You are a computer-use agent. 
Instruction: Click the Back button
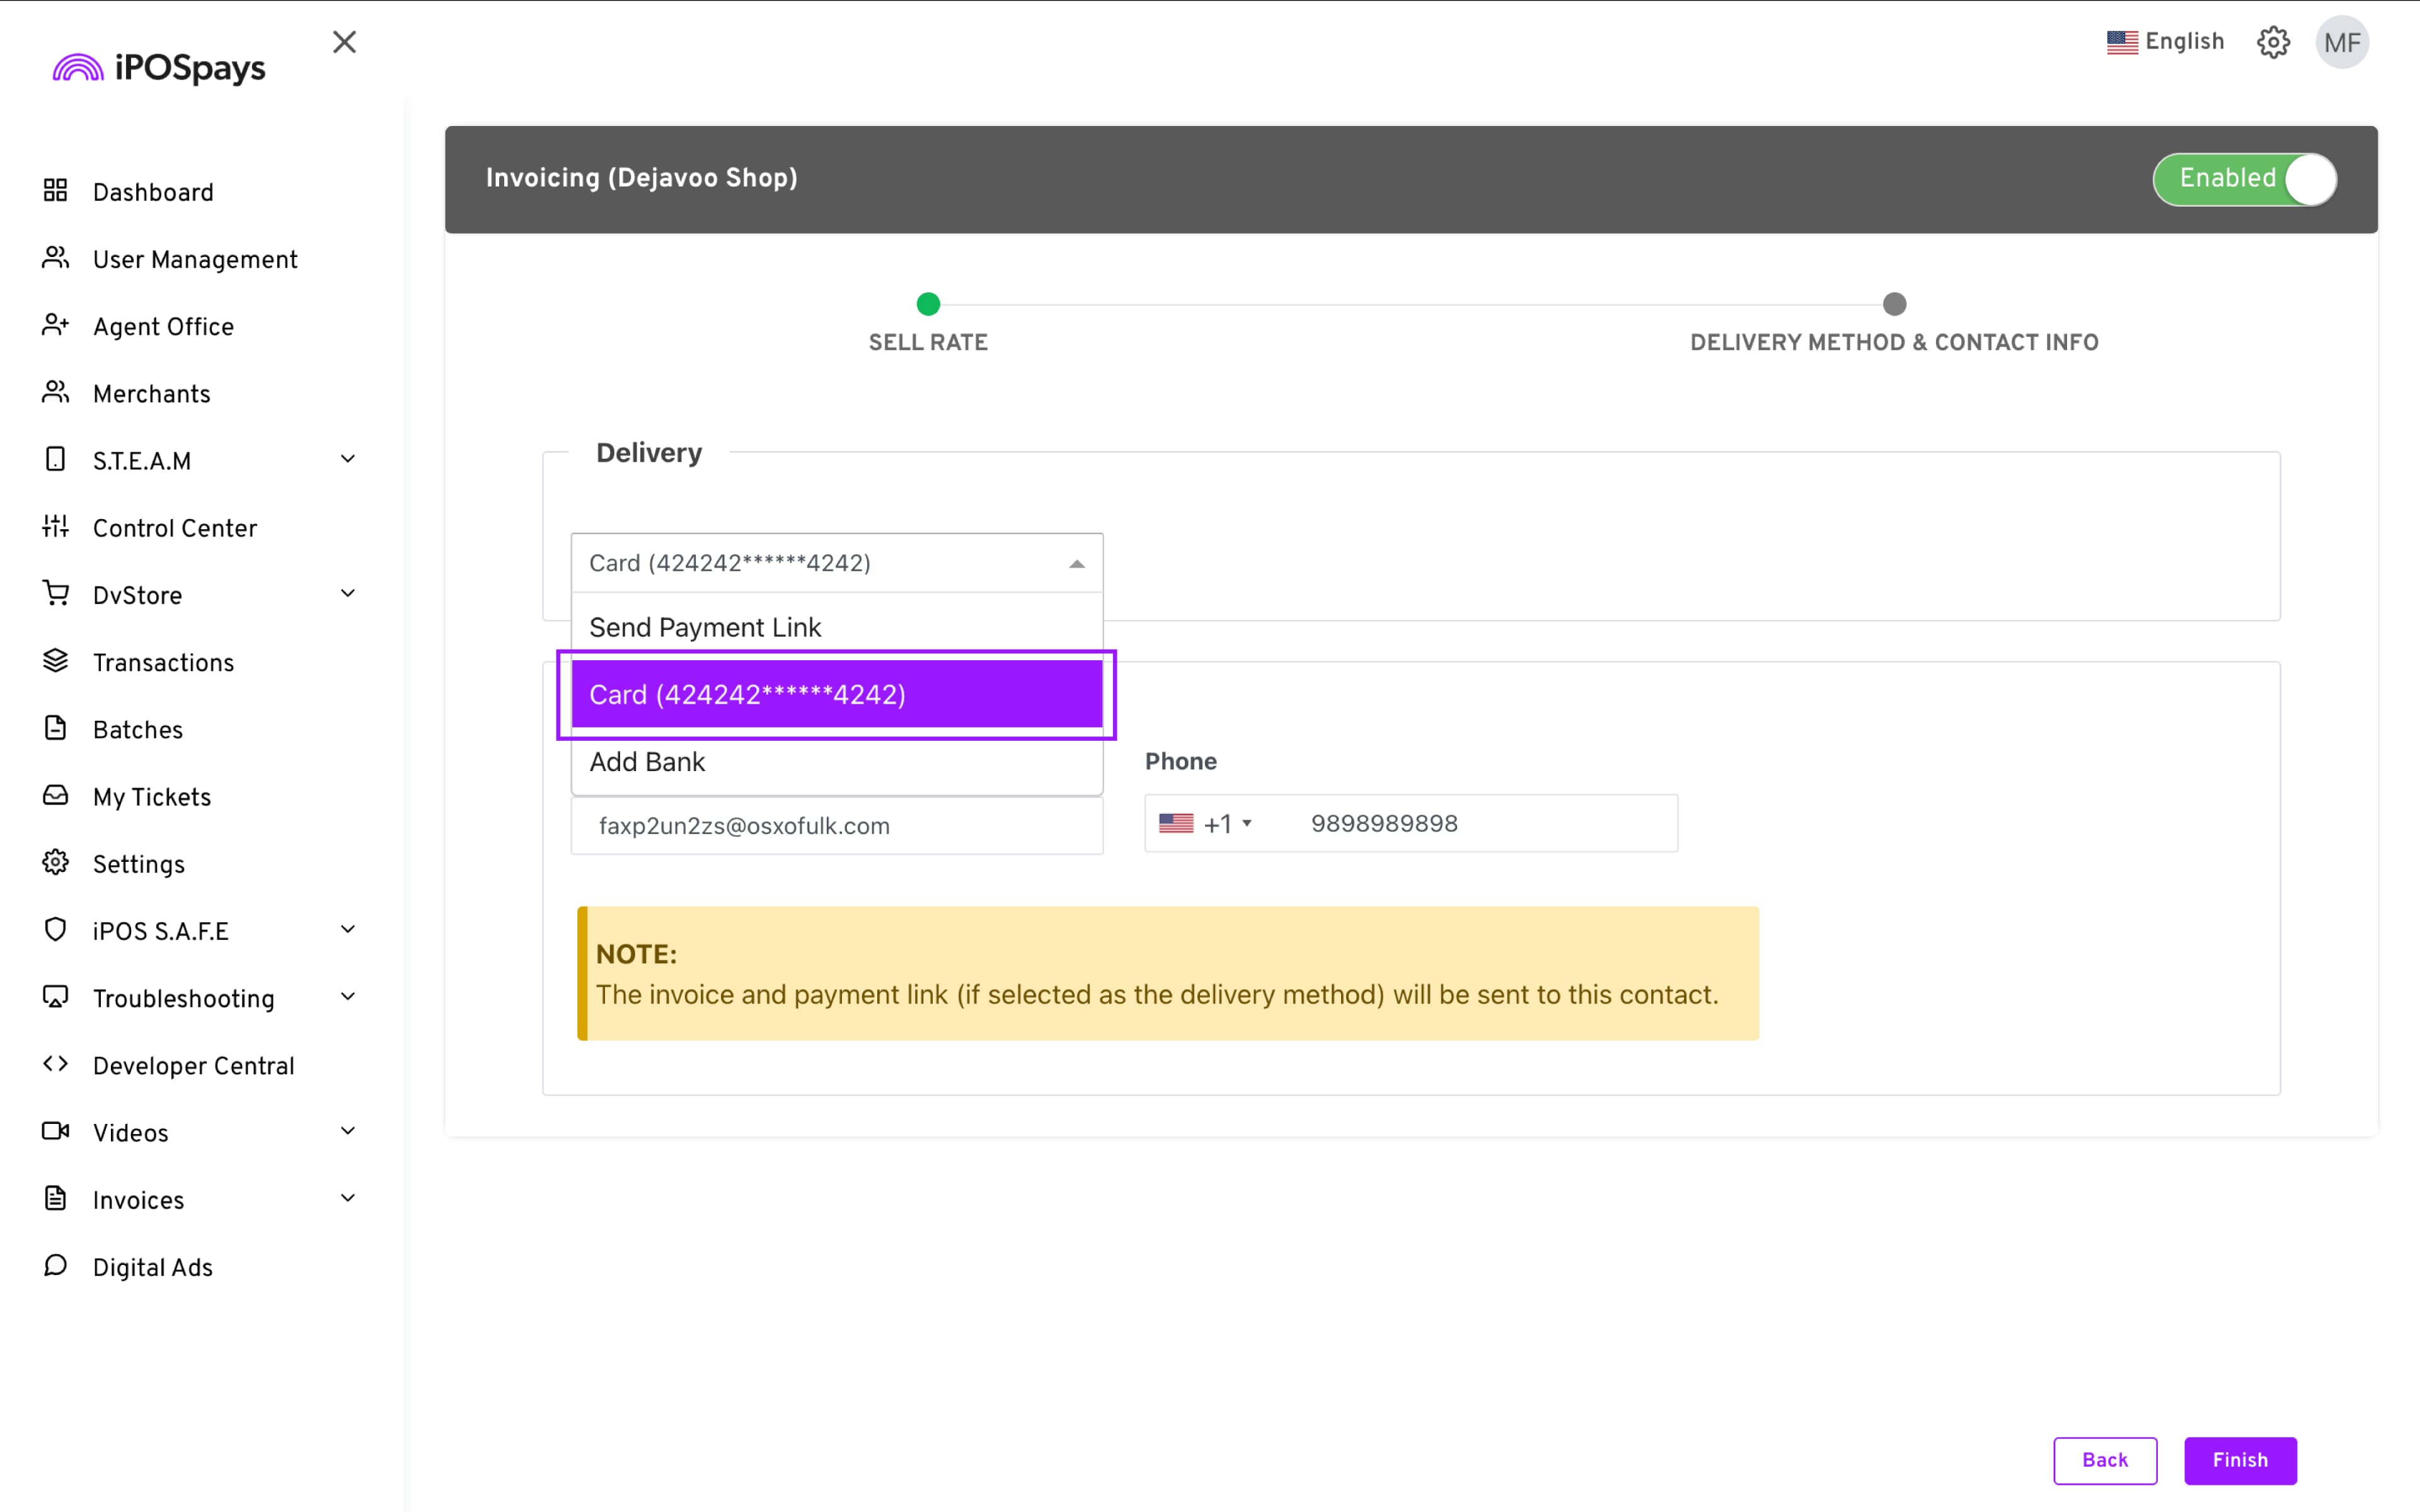click(x=2104, y=1460)
